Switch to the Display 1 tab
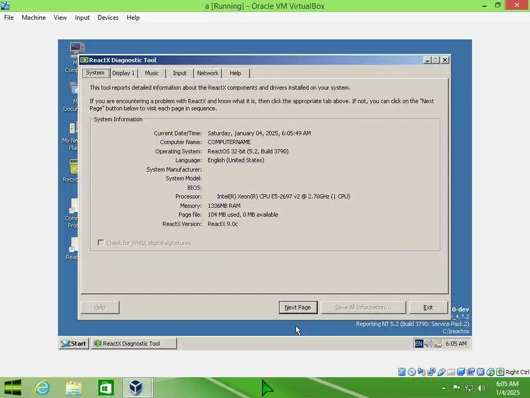The width and height of the screenshot is (530, 398). pyautogui.click(x=123, y=73)
